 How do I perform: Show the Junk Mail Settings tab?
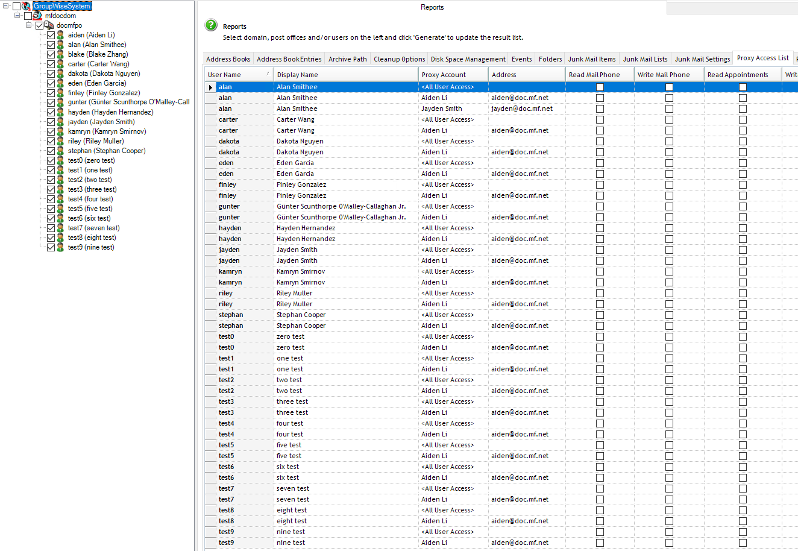tap(702, 59)
